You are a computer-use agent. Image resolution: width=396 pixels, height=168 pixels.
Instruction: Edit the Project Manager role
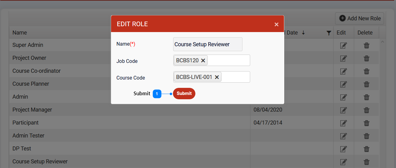(343, 110)
